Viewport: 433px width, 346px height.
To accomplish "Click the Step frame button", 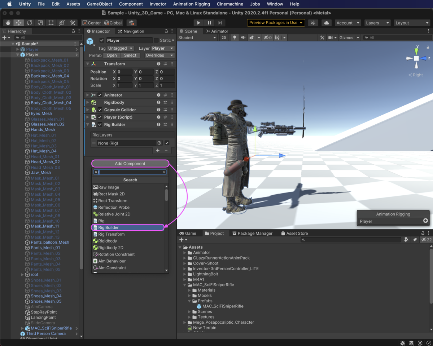I will 220,23.
